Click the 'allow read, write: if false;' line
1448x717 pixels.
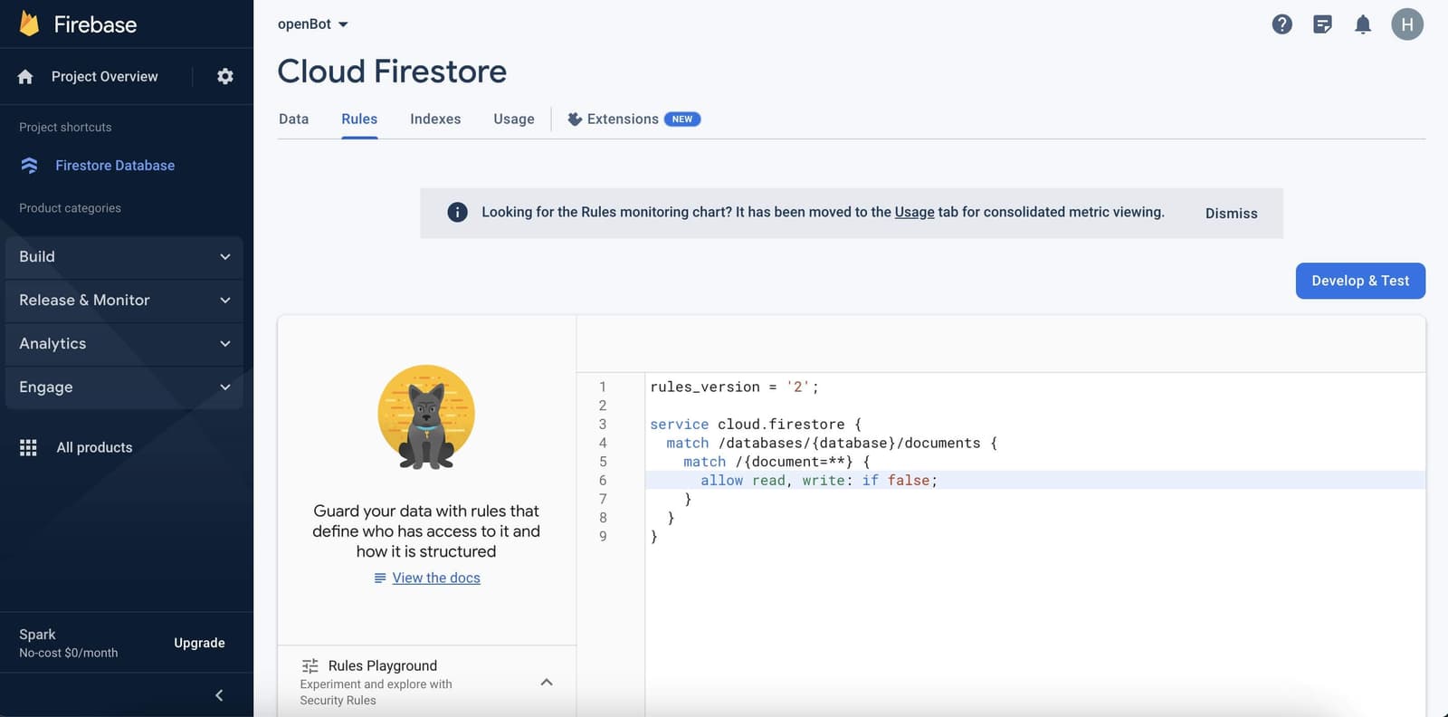click(x=819, y=481)
